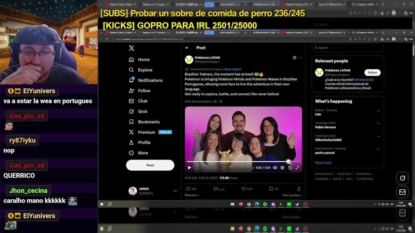Click Show original translation link
Screen dimensions: 415x233
pos(232,69)
